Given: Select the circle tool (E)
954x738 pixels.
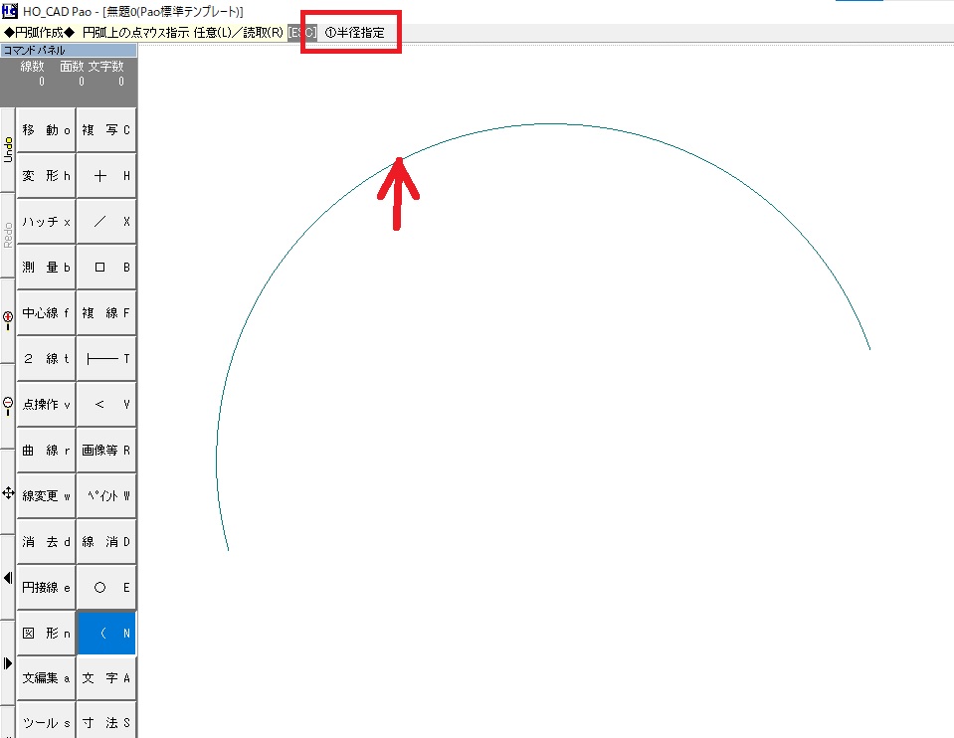Looking at the screenshot, I should point(106,588).
